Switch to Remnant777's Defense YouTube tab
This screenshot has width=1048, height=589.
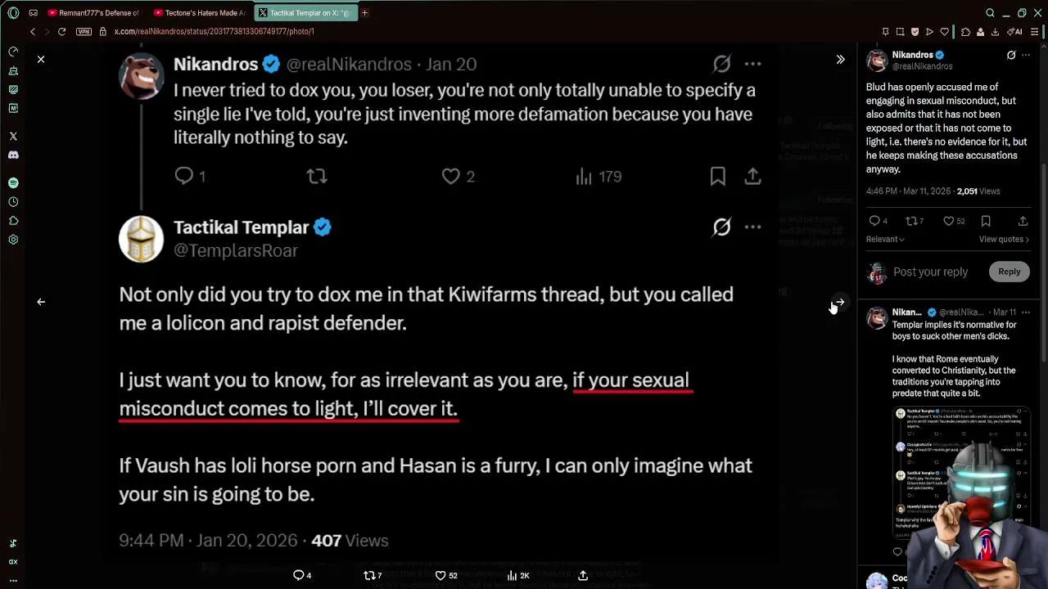(94, 13)
